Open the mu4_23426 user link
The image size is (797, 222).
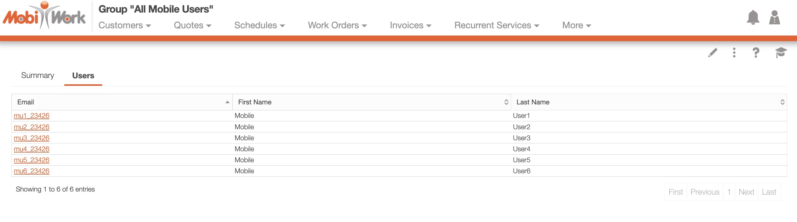[x=32, y=149]
